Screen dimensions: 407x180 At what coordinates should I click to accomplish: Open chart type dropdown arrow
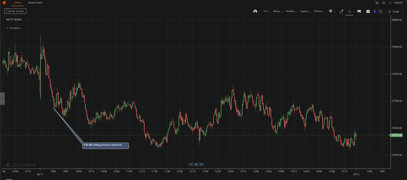click(259, 12)
